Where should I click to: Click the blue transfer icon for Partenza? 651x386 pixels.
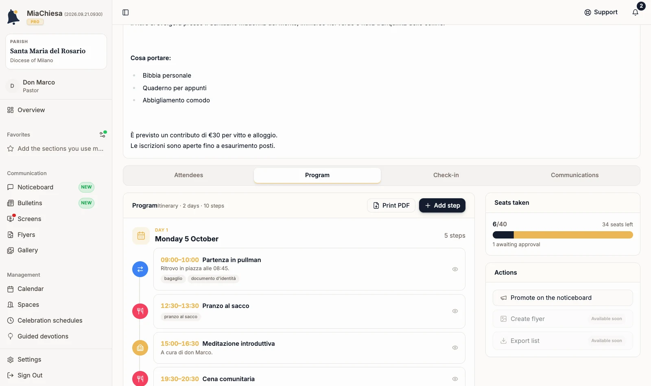click(140, 269)
